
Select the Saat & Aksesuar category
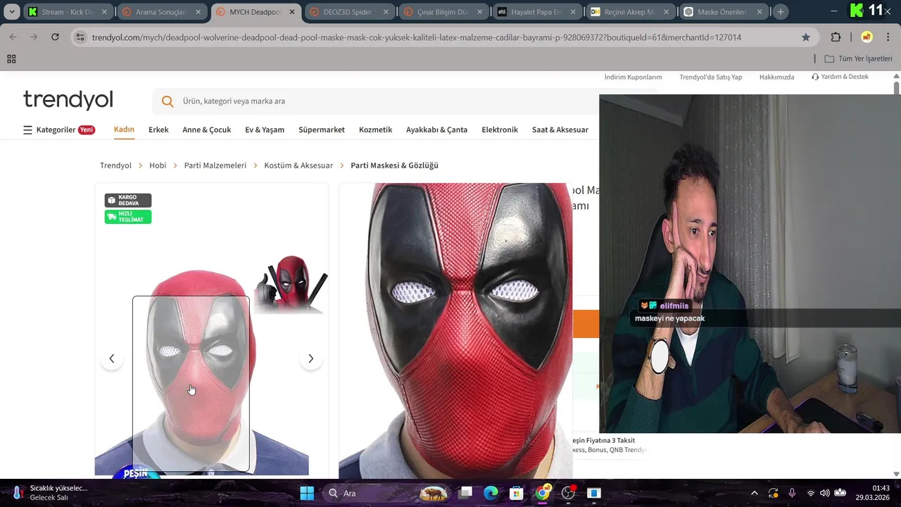click(560, 130)
